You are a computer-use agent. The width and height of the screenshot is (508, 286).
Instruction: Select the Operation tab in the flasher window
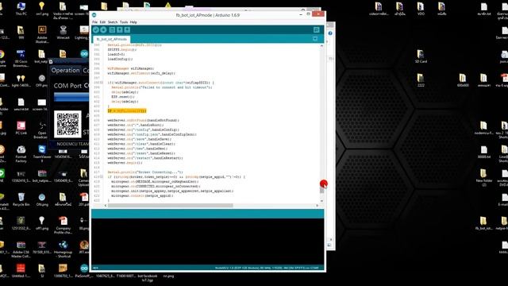(65, 71)
